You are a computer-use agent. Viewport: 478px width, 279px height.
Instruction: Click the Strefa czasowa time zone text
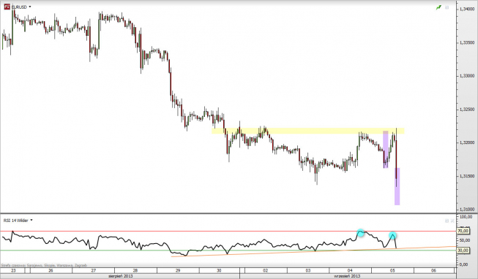[44, 265]
